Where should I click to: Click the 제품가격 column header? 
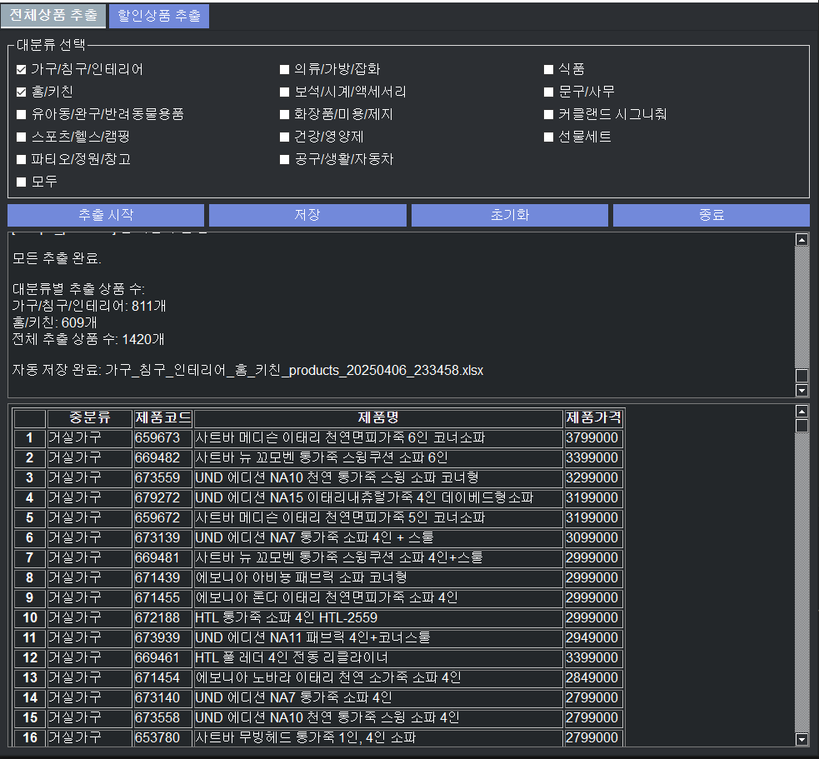point(593,417)
